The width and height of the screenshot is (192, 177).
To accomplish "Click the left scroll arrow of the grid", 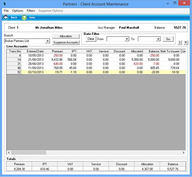I will (x=9, y=152).
